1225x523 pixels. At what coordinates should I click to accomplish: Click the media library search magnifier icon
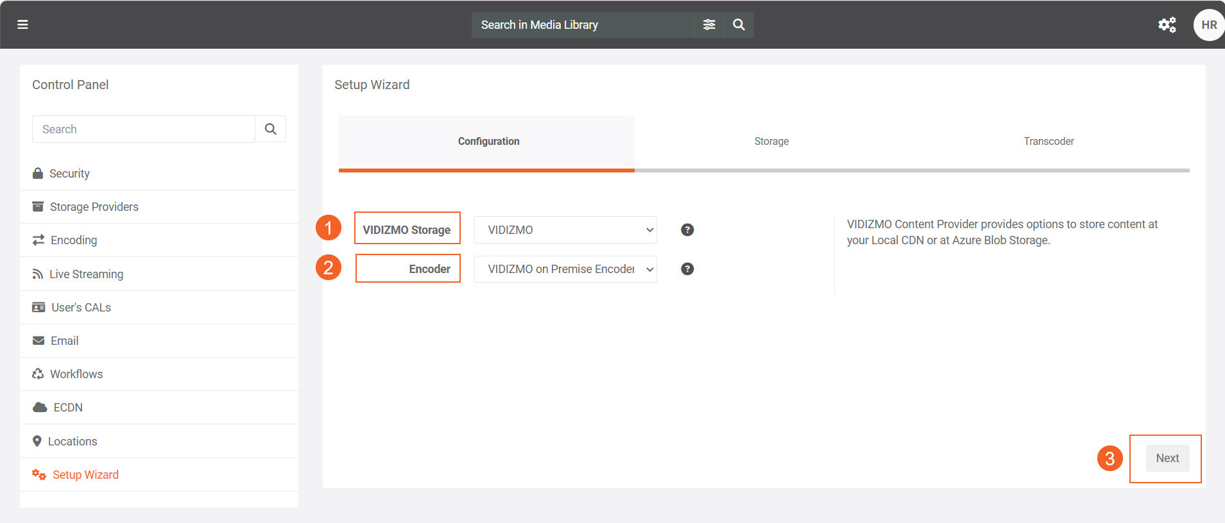(739, 24)
